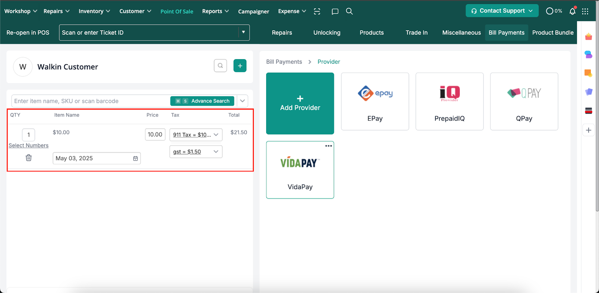Viewport: 599px width, 293px height.
Task: Open the apps grid menu icon
Action: click(585, 11)
